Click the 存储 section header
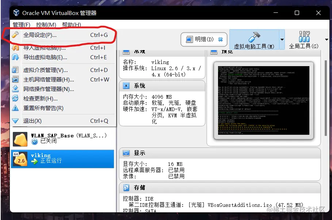 [x=220, y=187]
